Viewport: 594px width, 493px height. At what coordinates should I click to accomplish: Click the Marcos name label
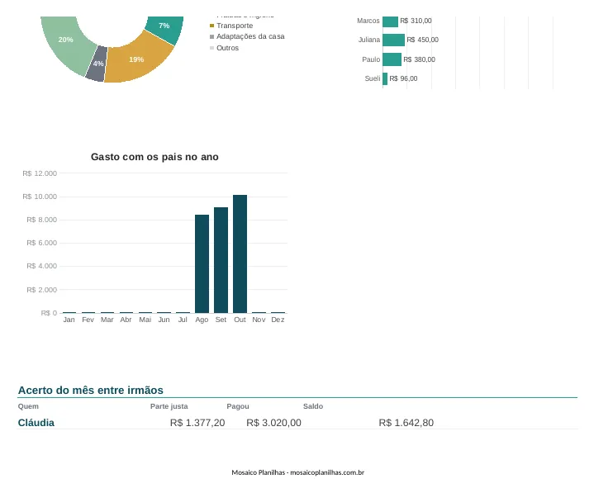368,21
